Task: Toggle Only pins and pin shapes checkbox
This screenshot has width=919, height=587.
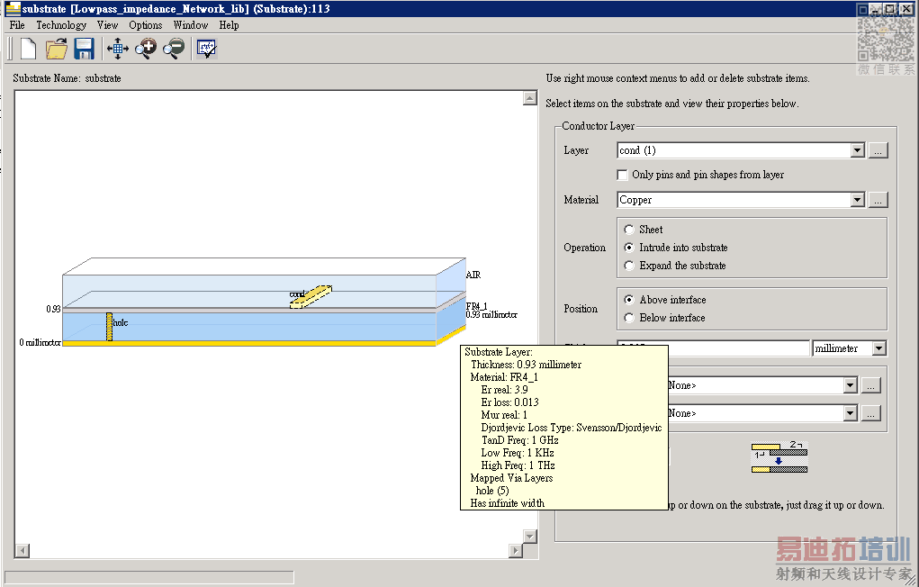Action: pos(623,175)
